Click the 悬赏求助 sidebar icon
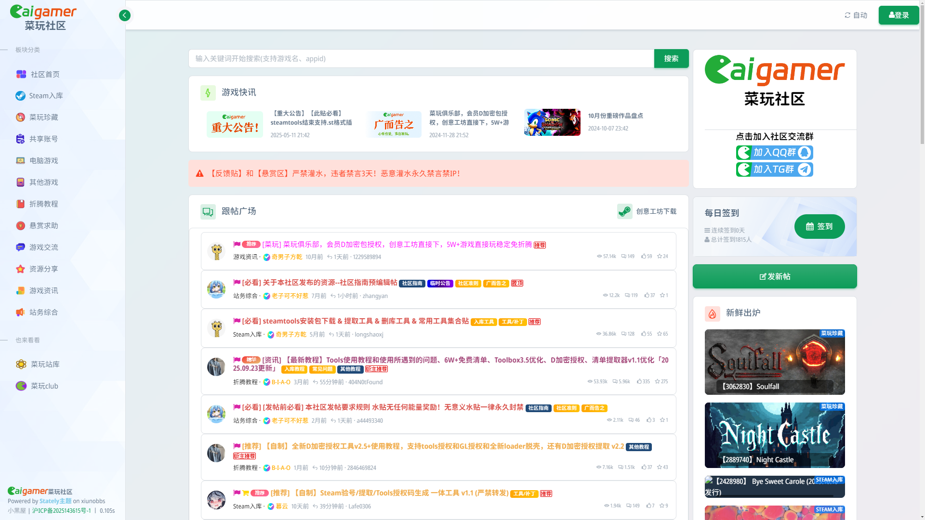Image resolution: width=925 pixels, height=520 pixels. 20,226
